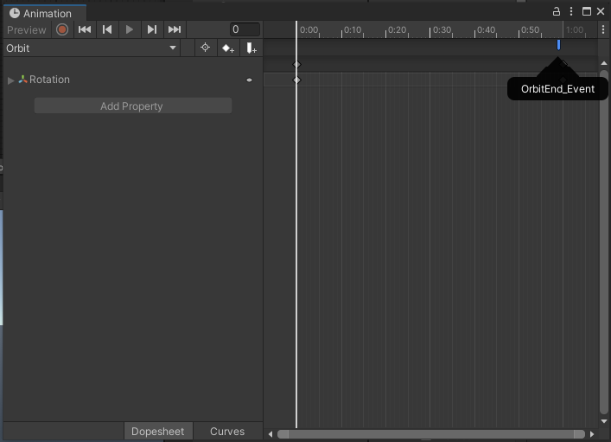Image resolution: width=611 pixels, height=442 pixels.
Task: Click the Add Property button
Action: [132, 106]
